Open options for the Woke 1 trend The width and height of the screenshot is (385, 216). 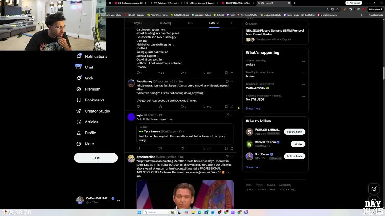(x=303, y=61)
